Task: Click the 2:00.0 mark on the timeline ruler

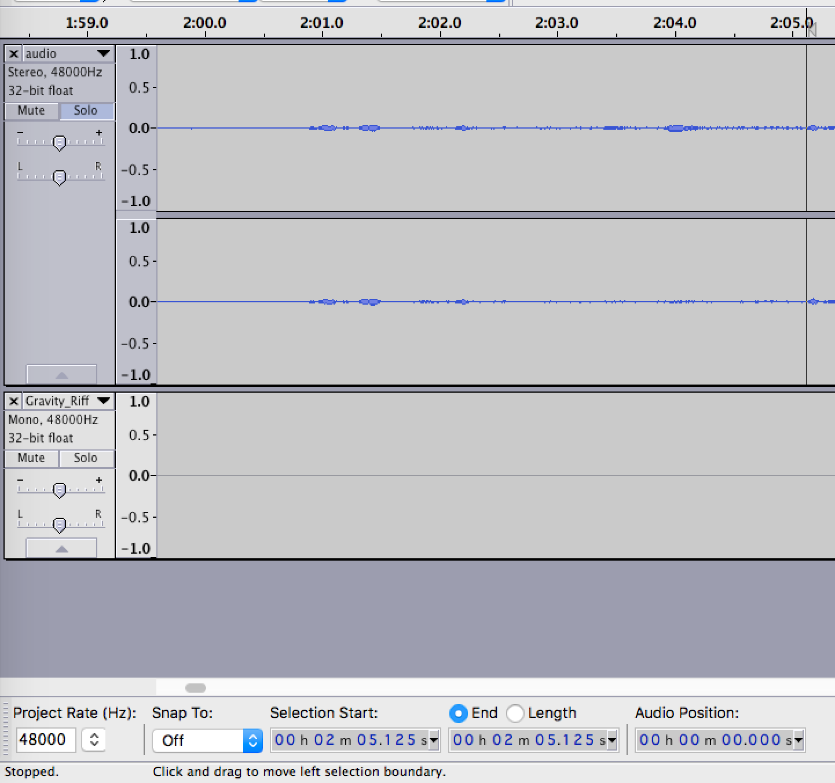Action: 205,23
